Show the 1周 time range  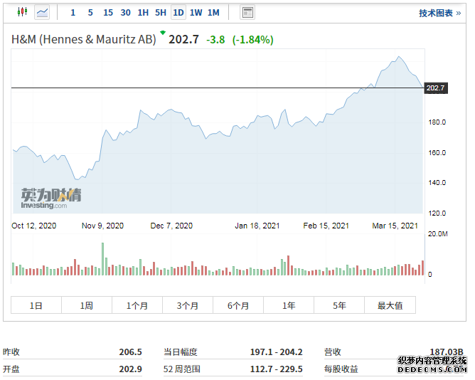(87, 305)
